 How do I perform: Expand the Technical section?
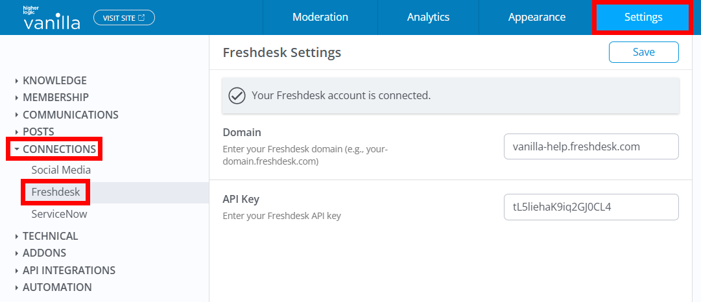50,236
